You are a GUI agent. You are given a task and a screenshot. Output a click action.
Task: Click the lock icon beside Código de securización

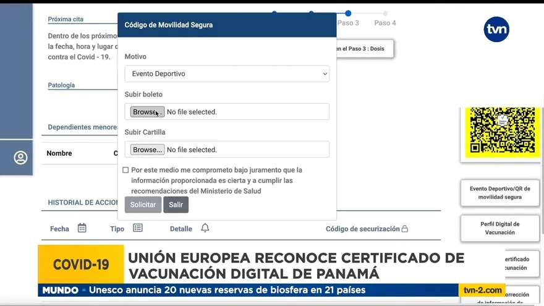coord(404,229)
